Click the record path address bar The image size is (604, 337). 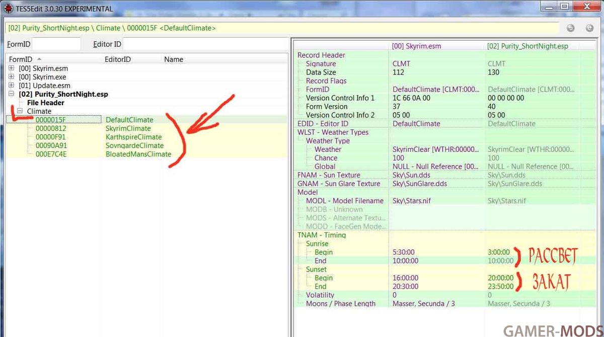(282, 28)
